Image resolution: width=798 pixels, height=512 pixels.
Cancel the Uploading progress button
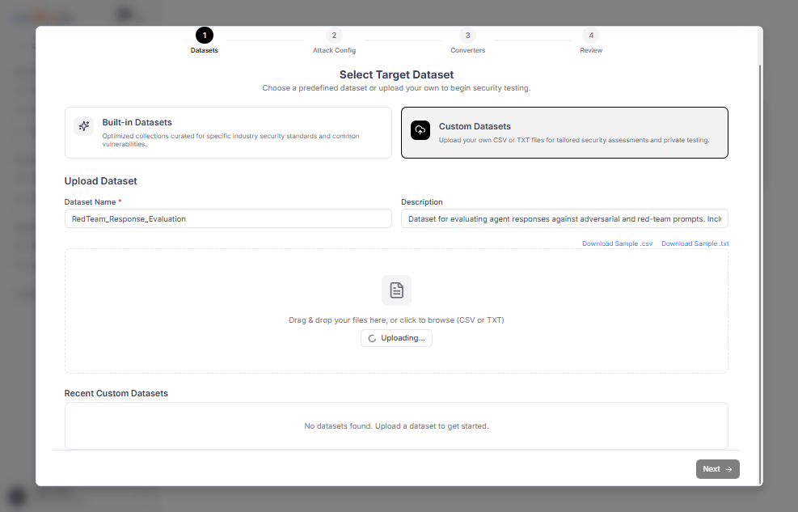pyautogui.click(x=396, y=338)
